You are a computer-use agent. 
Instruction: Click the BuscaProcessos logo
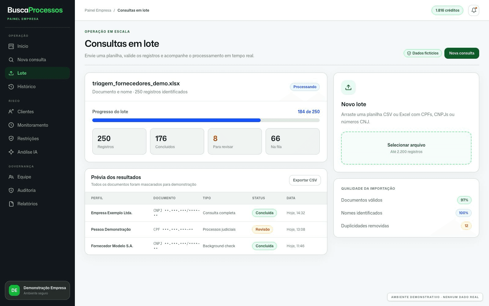point(35,10)
